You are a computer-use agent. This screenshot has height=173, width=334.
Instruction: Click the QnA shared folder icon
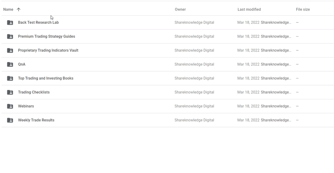(x=10, y=64)
